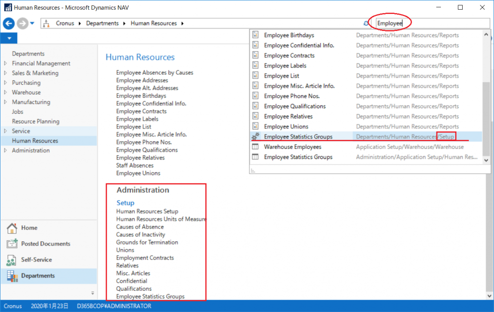Click report icon beside Employee List result
The image size is (494, 312).
click(256, 76)
